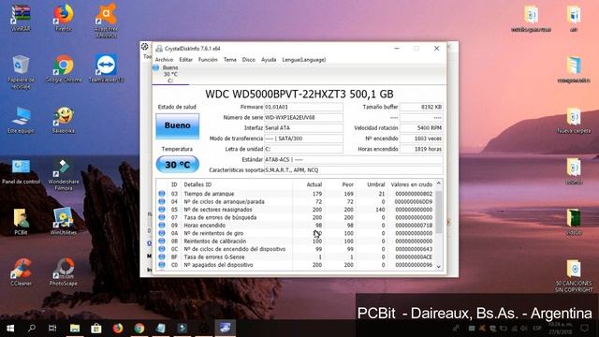Select the Nº de ciclos de arranque/parada row
This screenshot has width=599, height=337.
coord(296,202)
